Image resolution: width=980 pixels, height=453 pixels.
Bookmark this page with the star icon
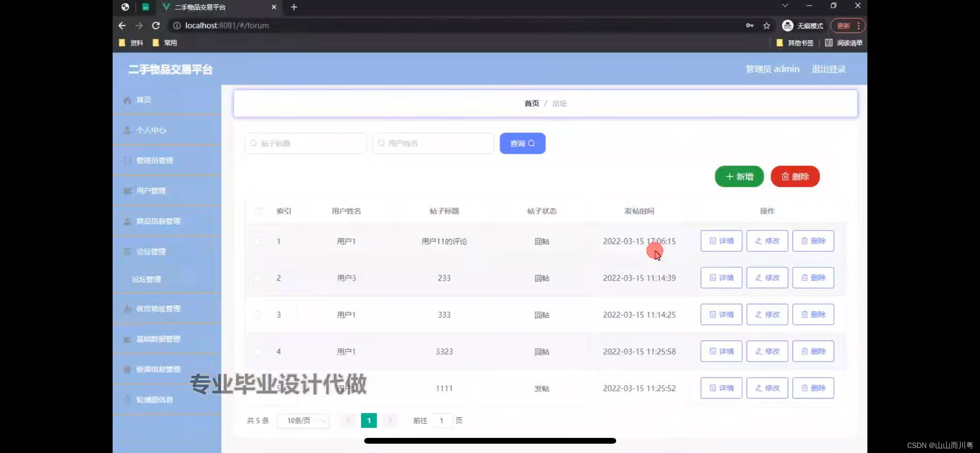coord(766,26)
